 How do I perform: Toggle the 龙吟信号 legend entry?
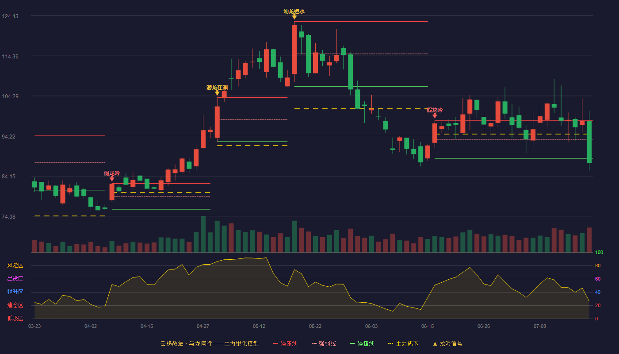tap(447, 343)
